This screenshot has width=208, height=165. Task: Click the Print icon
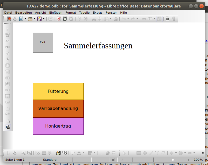pos(65,19)
